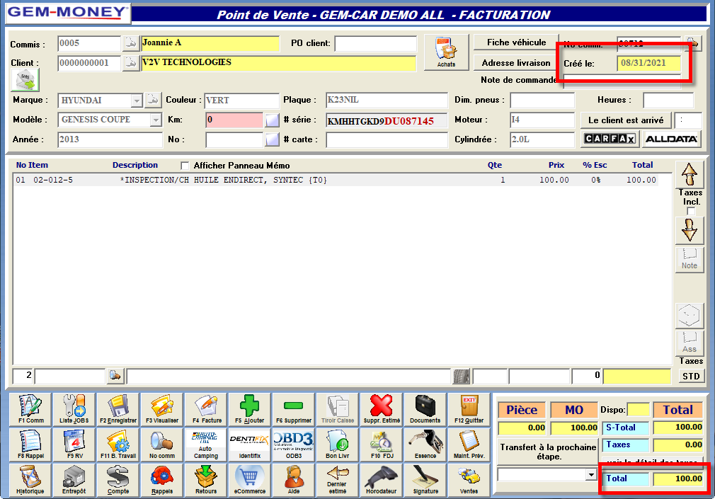Click the Heures field
The width and height of the screenshot is (715, 499).
pyautogui.click(x=668, y=101)
